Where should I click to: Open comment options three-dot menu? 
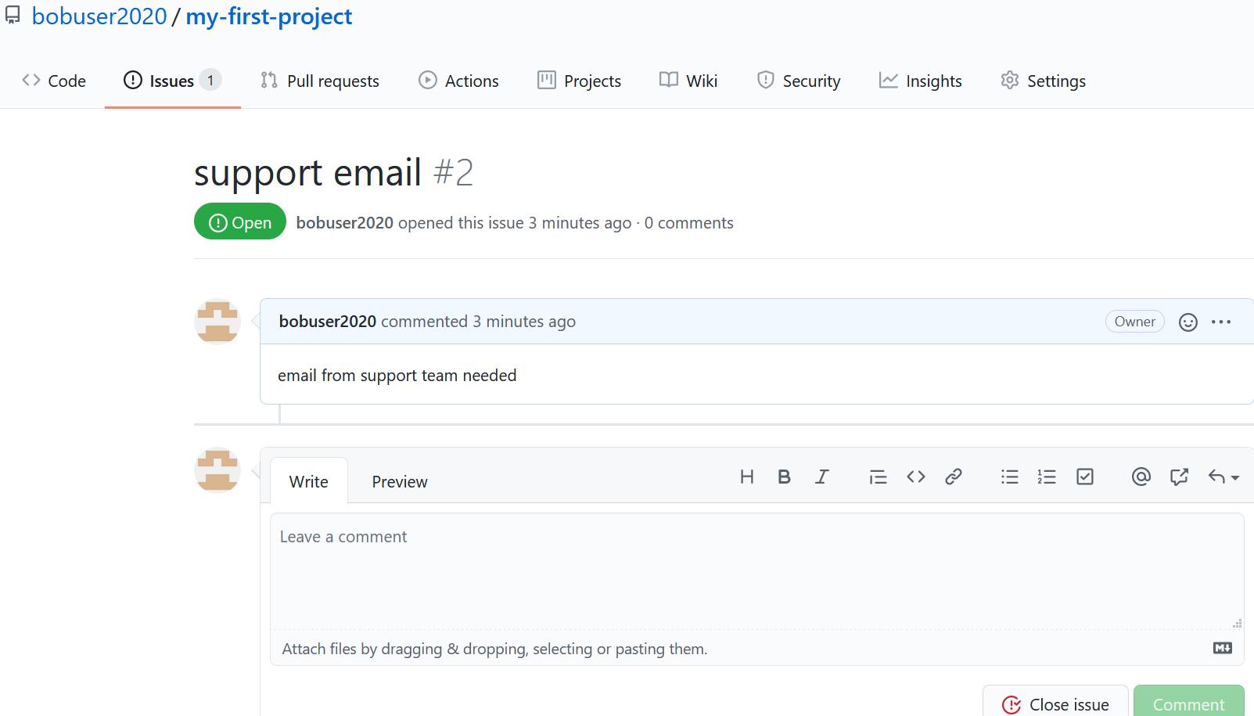(1220, 322)
